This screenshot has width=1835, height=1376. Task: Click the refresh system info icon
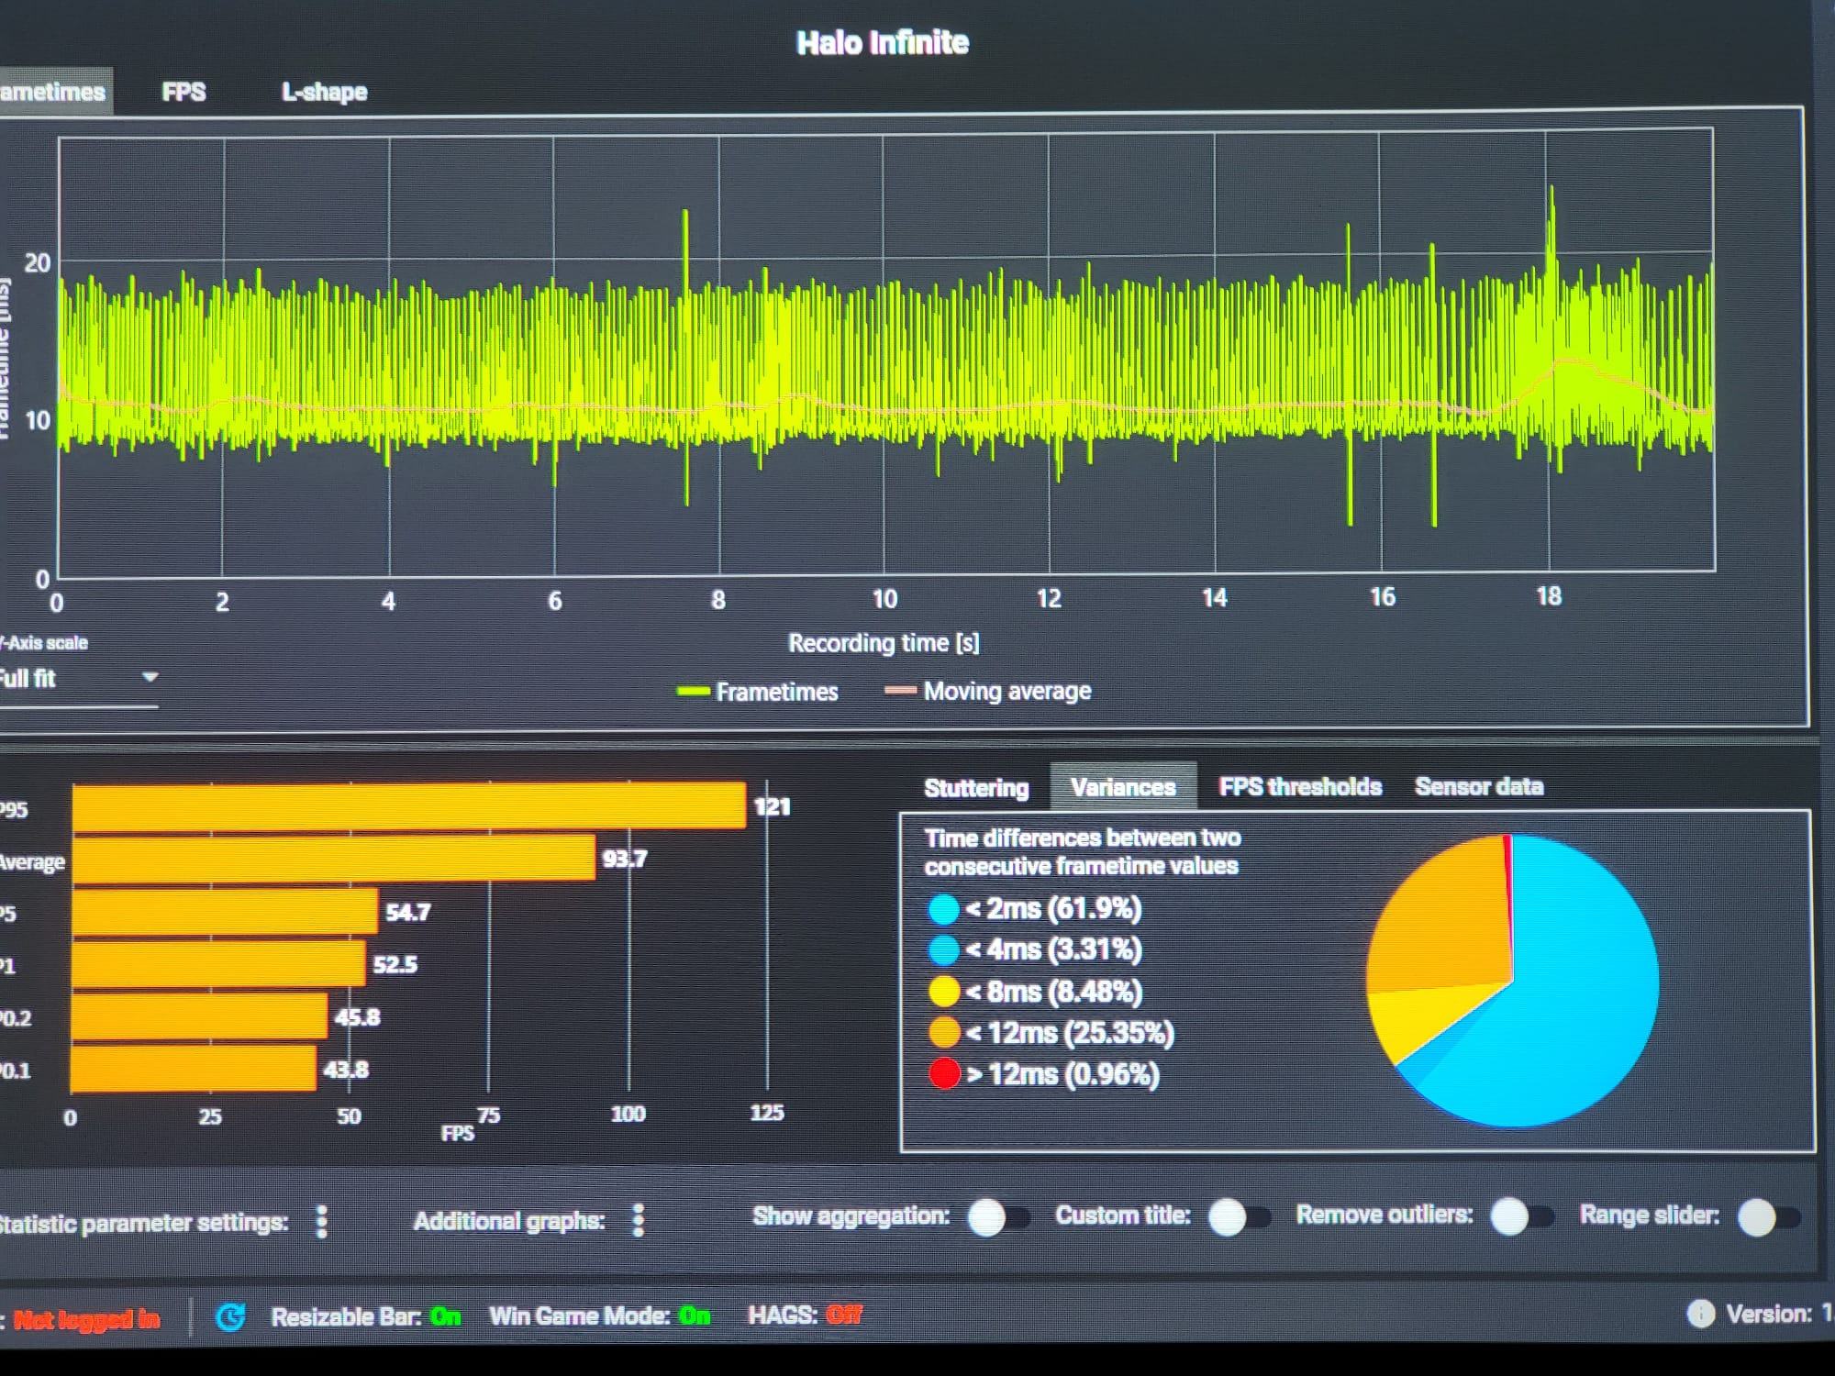pyautogui.click(x=230, y=1317)
